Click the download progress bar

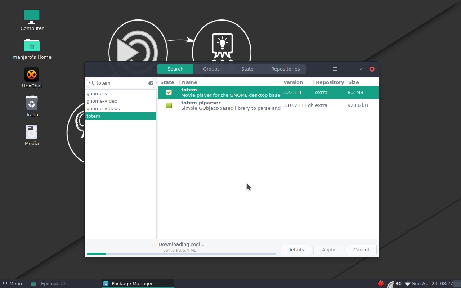point(180,253)
